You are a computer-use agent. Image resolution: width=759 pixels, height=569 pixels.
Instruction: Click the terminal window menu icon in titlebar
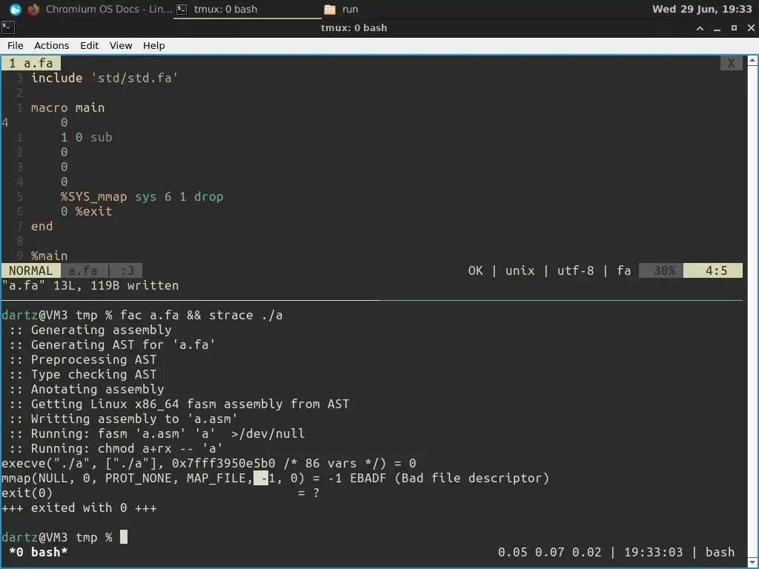(7, 27)
